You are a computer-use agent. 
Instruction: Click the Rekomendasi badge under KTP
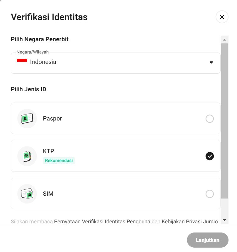59,160
